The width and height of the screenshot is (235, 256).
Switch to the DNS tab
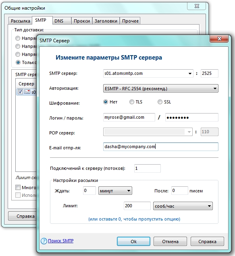click(62, 21)
